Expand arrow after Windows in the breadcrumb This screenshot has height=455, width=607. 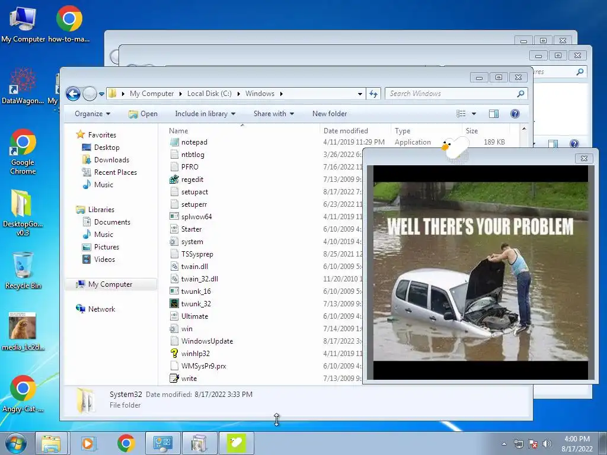point(281,94)
